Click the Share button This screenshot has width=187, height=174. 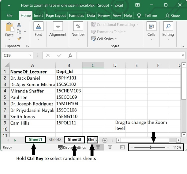[x=173, y=16]
